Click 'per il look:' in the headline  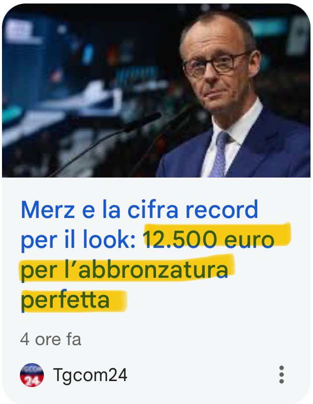click(x=78, y=240)
